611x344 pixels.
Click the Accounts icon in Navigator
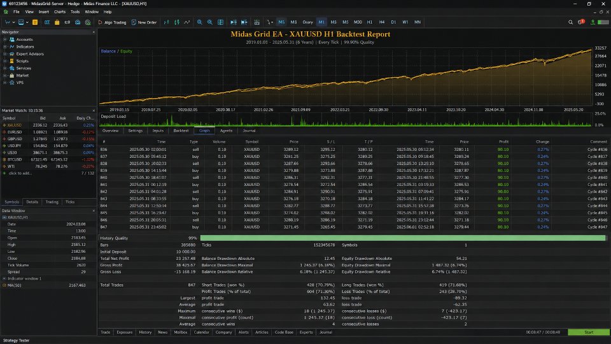pyautogui.click(x=11, y=39)
